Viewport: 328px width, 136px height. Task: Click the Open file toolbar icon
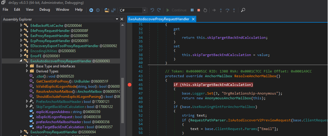point(107,10)
